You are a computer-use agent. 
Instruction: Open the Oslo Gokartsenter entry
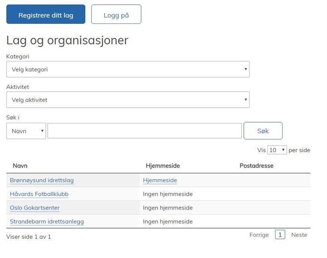tap(35, 208)
